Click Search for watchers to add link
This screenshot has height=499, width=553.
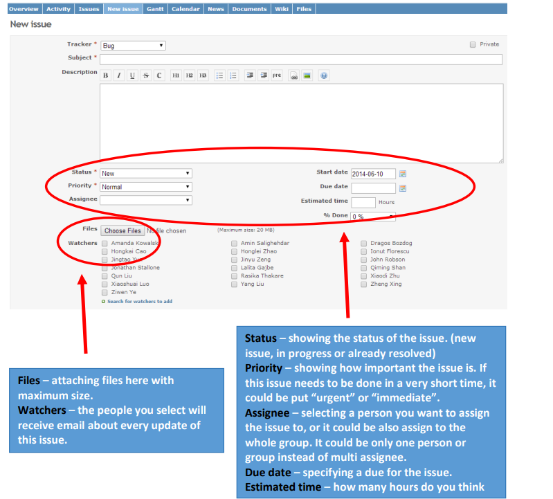pos(139,301)
